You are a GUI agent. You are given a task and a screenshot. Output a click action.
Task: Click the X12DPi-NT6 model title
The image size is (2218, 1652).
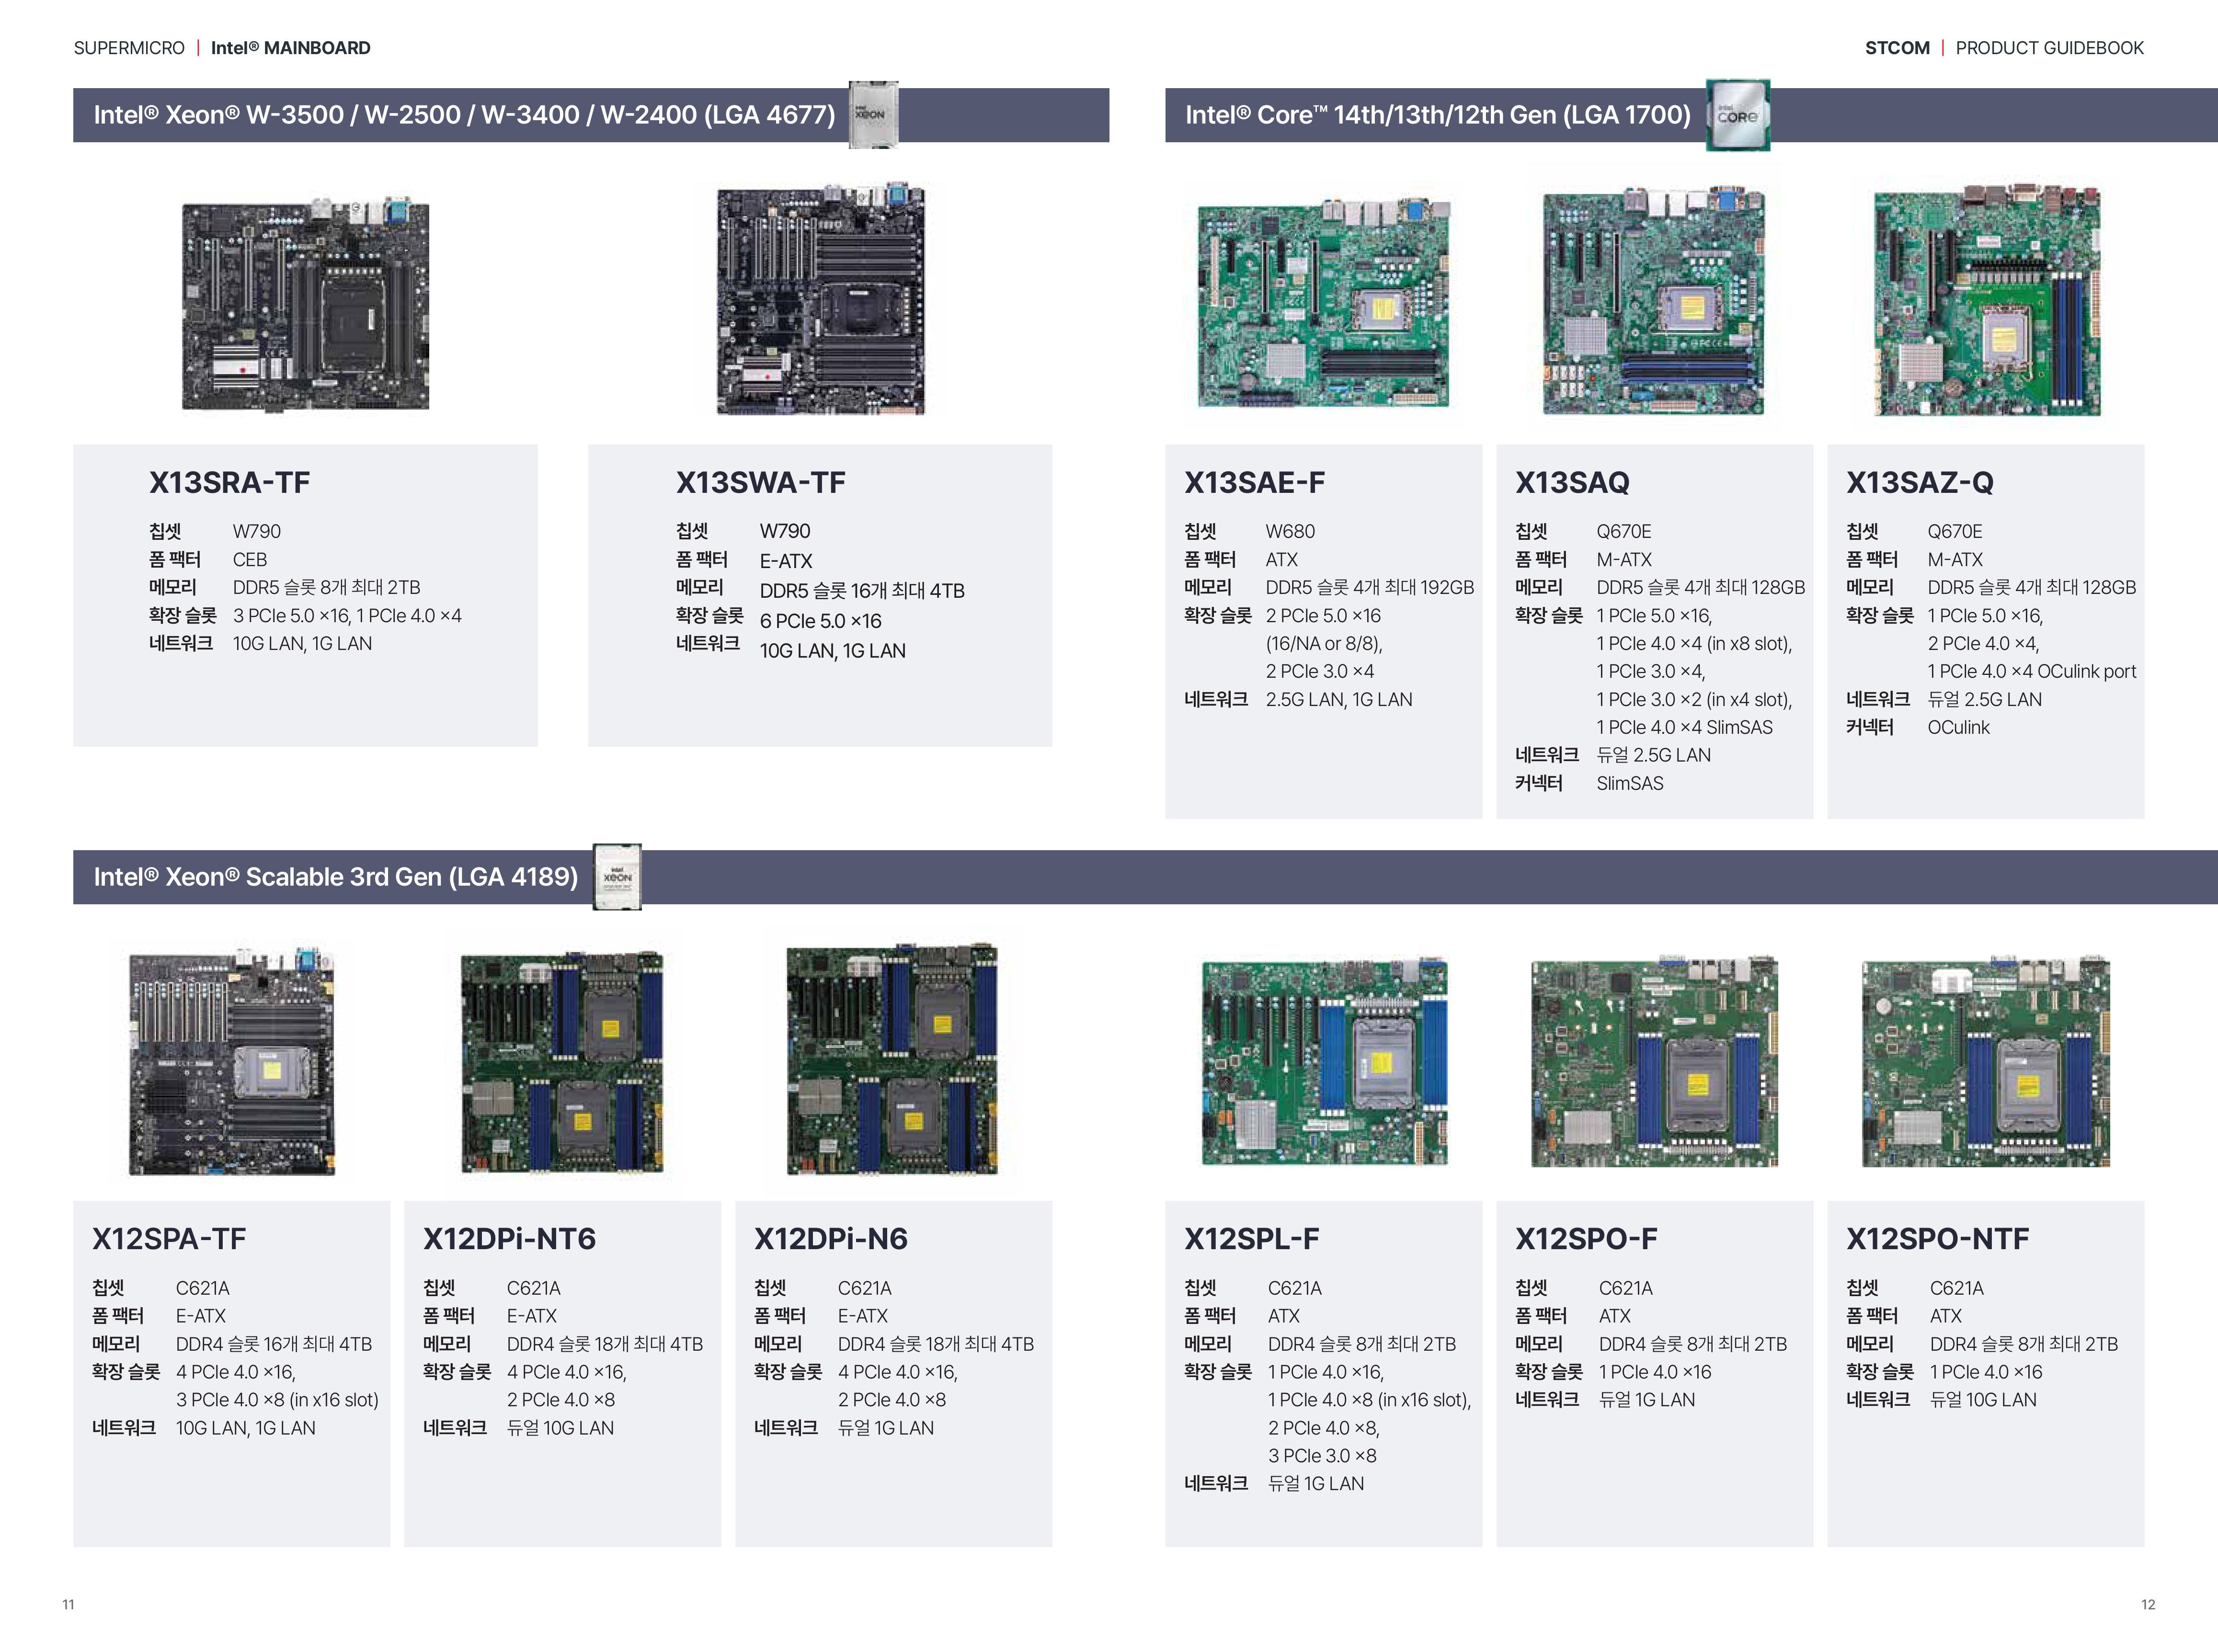509,1239
